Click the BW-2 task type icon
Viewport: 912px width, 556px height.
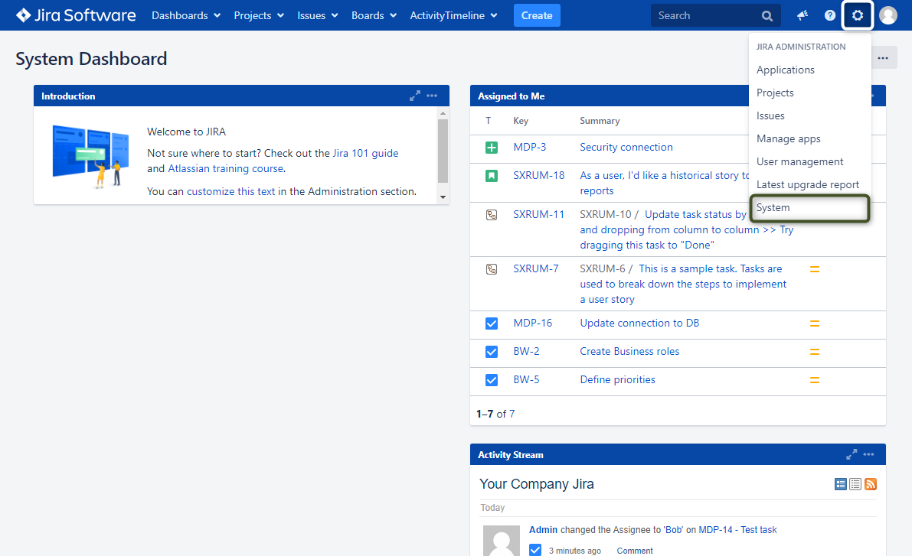pyautogui.click(x=492, y=352)
